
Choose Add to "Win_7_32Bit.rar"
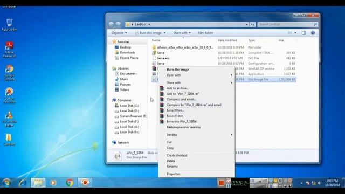pyautogui.click(x=196, y=94)
